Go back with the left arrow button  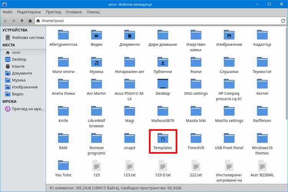[x=5, y=21]
